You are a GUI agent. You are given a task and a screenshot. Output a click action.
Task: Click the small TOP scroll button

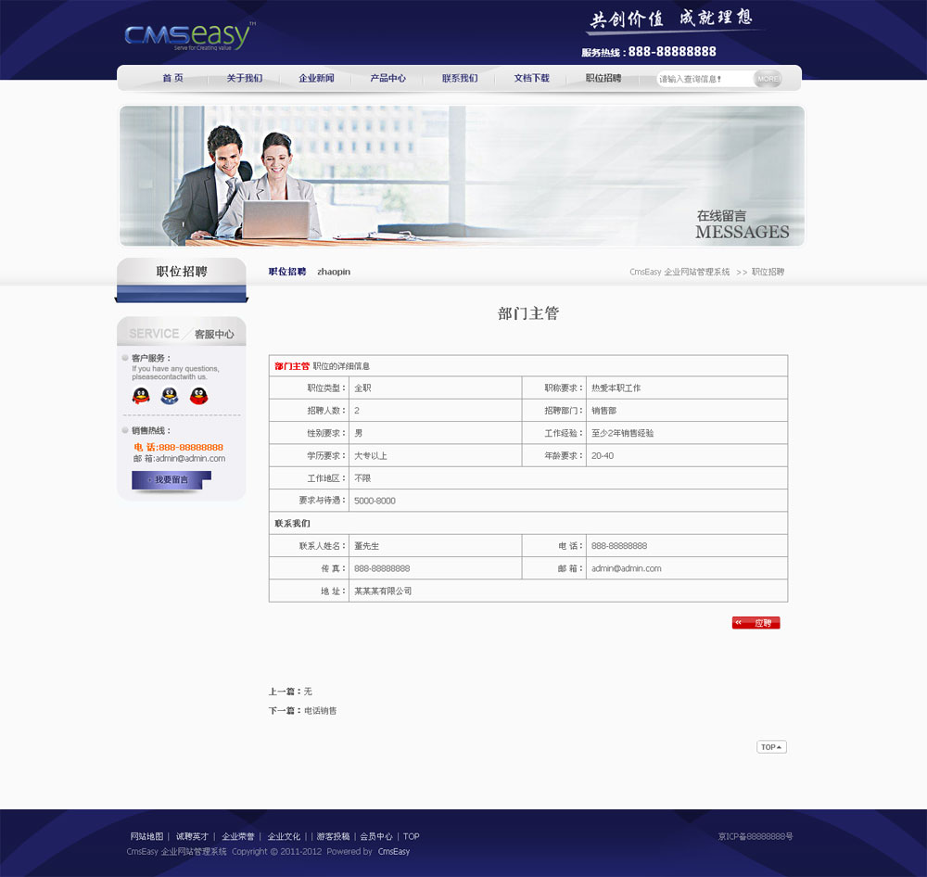(x=771, y=747)
